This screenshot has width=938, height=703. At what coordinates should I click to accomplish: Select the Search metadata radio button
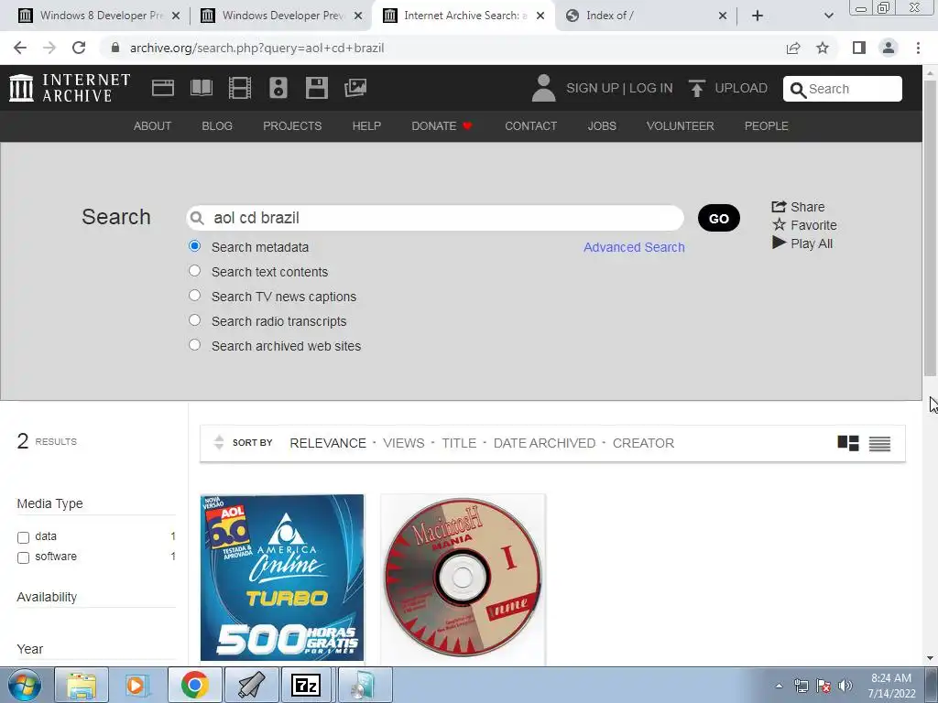pyautogui.click(x=194, y=246)
